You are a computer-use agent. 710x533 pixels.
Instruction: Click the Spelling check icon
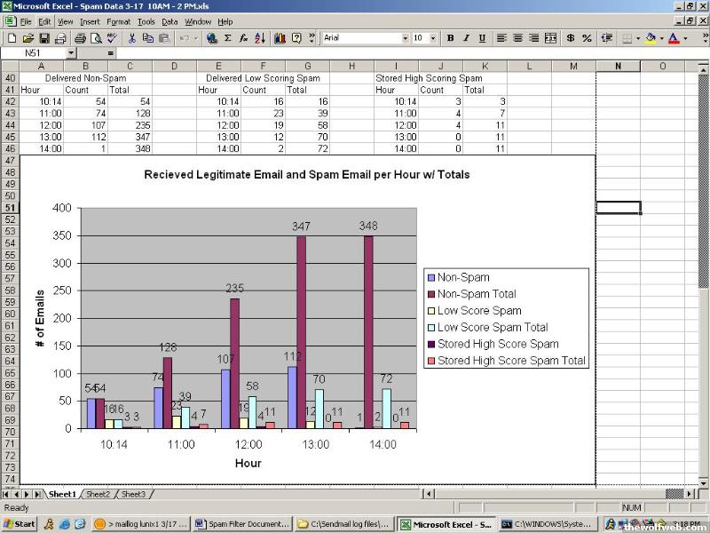[x=112, y=38]
